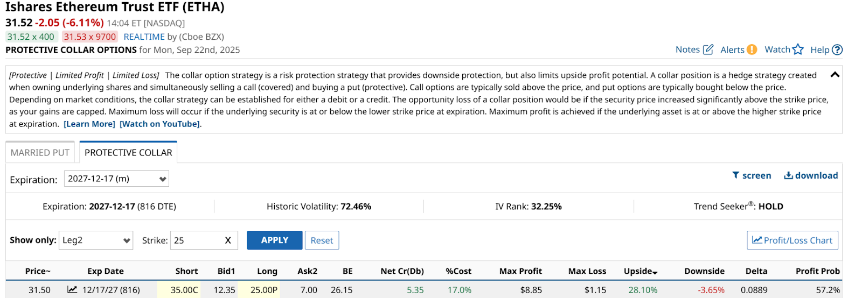
Task: Sort by the Upside column header
Action: (x=640, y=271)
